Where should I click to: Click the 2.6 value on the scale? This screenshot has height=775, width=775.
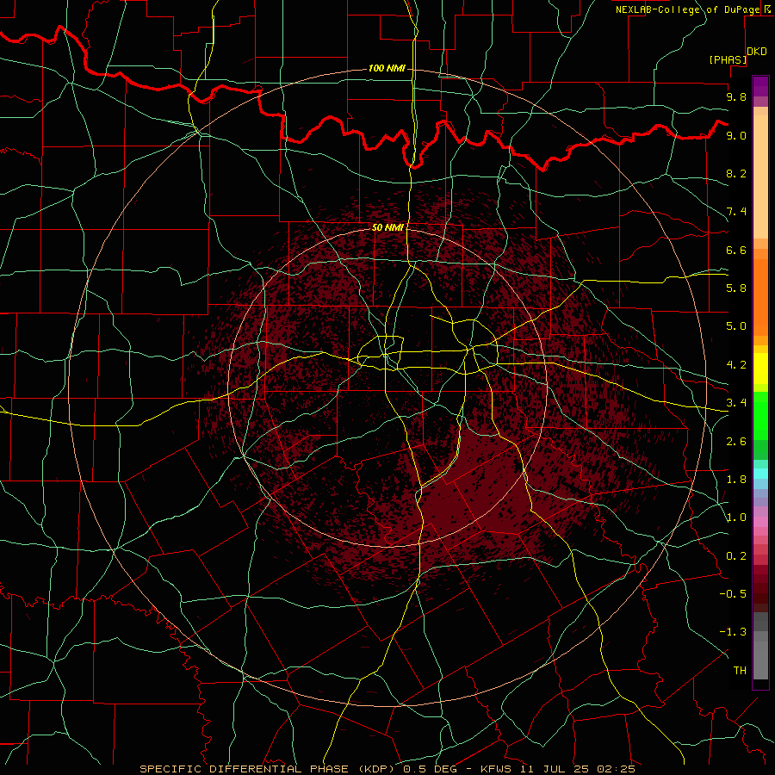(x=736, y=442)
